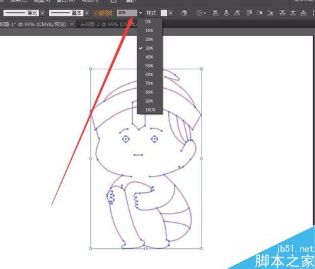Select the checked 30% opacity entry
315x269 pixels.
[x=150, y=48]
